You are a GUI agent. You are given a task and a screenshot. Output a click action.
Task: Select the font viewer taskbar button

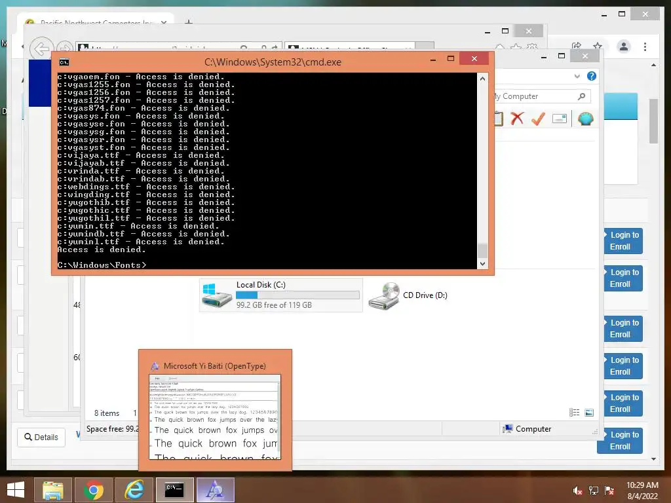[x=215, y=490]
